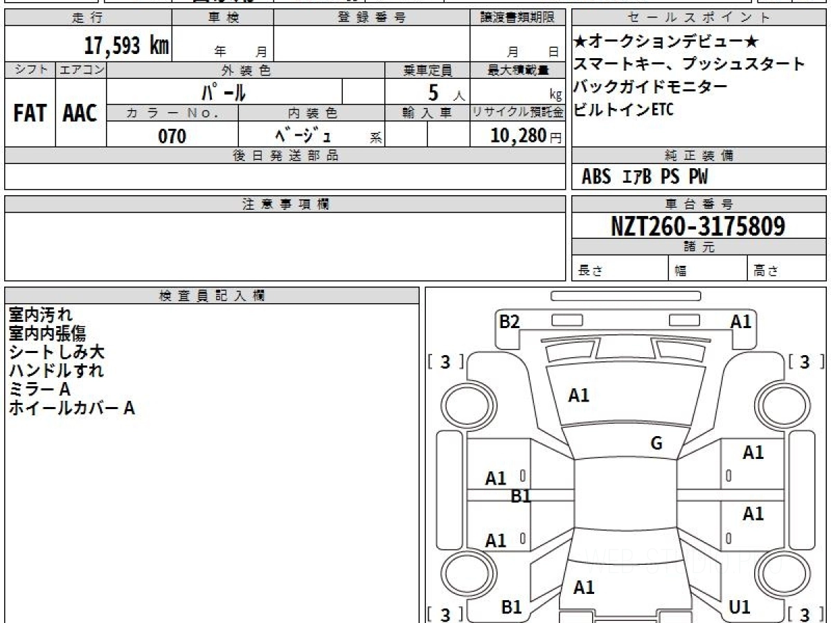This screenshot has width=831, height=623.
Task: Click the 幅 dimension cell
Action: click(x=708, y=269)
